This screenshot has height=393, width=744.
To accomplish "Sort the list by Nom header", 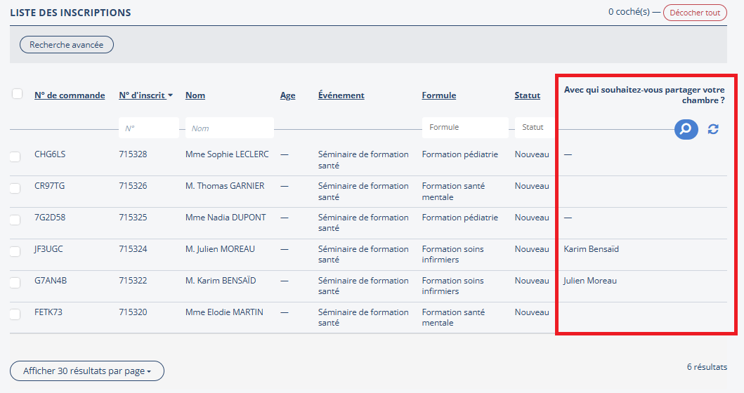I will click(x=195, y=95).
